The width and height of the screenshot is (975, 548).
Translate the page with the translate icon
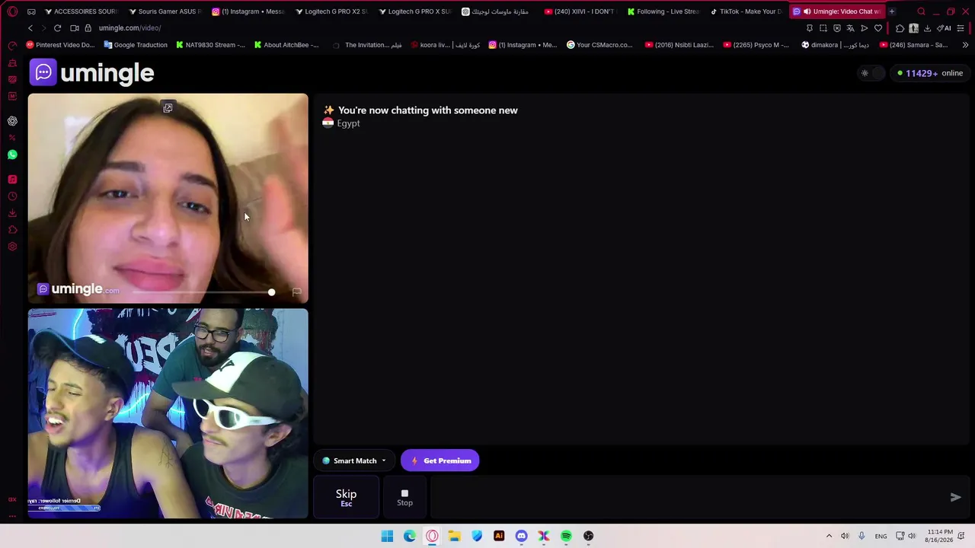[x=851, y=28]
